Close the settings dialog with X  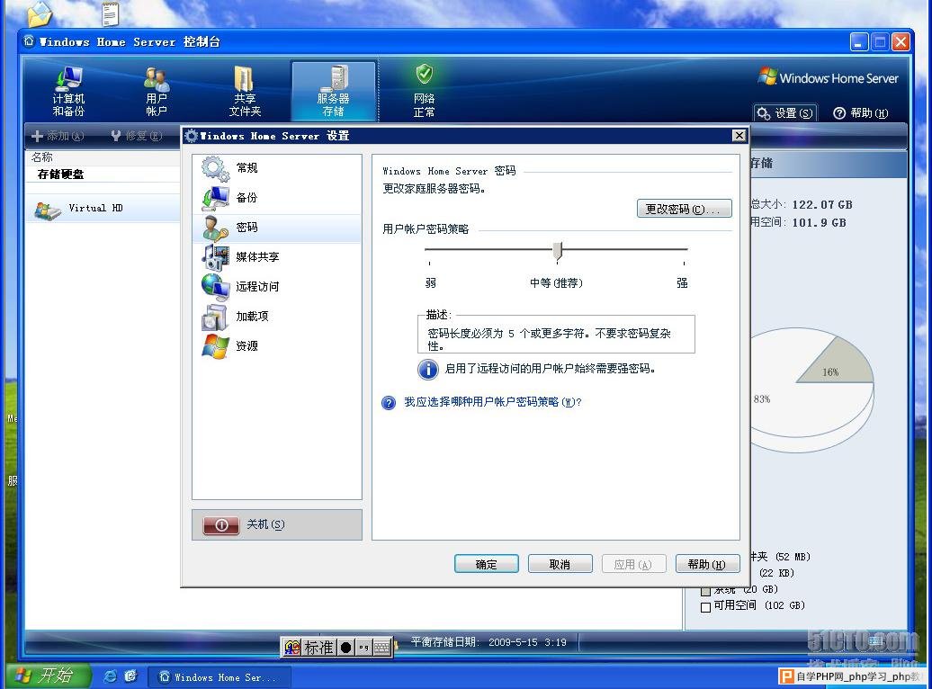coord(739,136)
